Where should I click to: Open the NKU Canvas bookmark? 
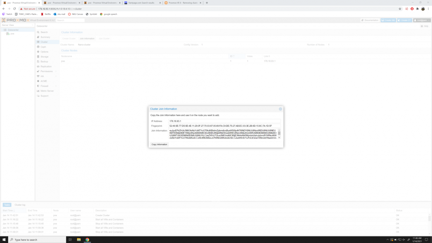(x=75, y=14)
